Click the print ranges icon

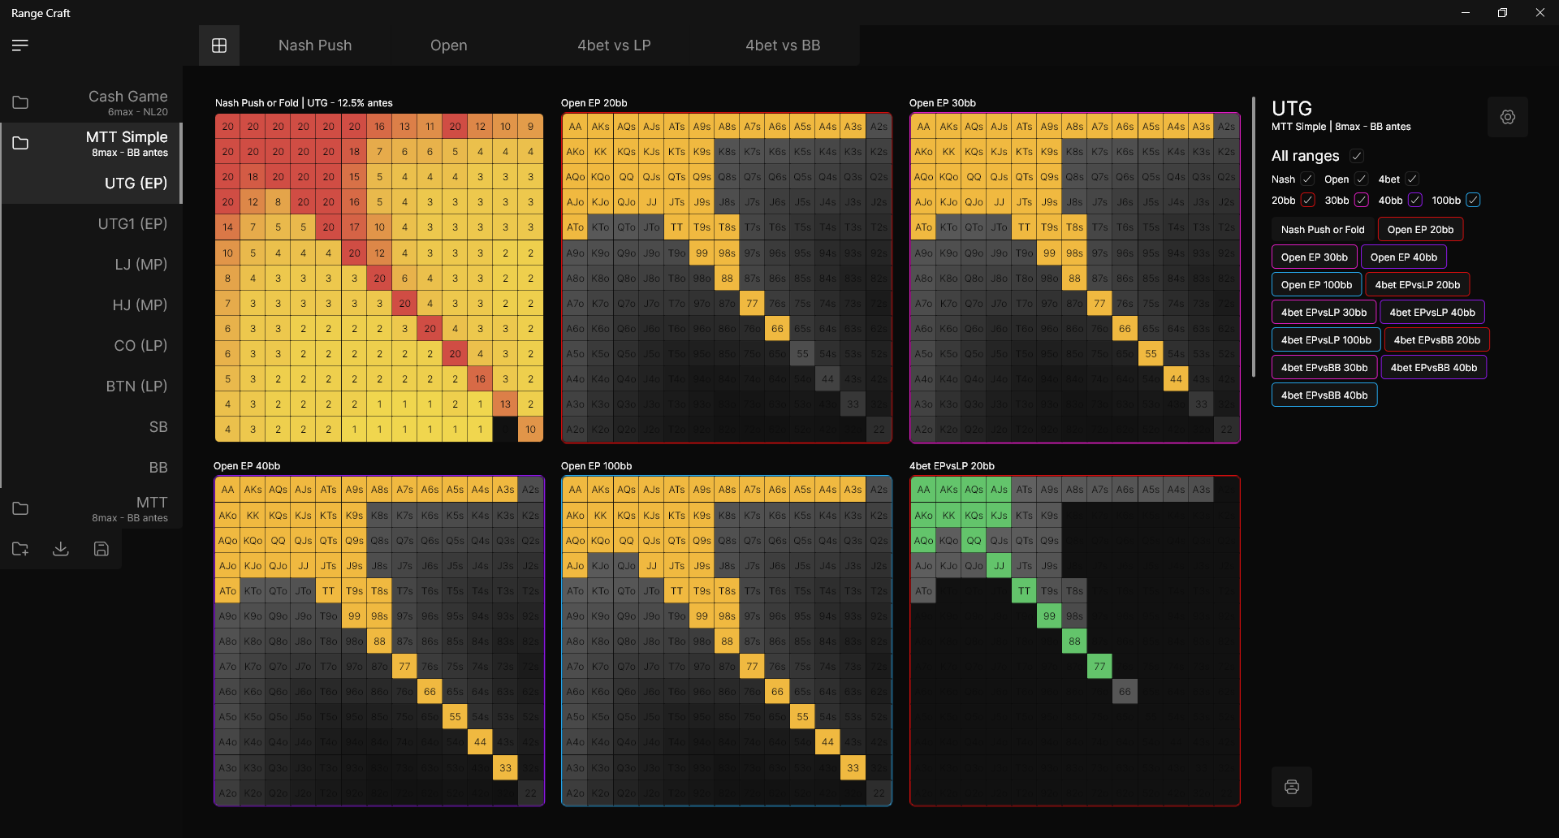1291,787
